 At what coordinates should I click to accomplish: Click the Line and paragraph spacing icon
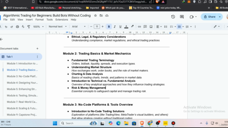(165, 27)
